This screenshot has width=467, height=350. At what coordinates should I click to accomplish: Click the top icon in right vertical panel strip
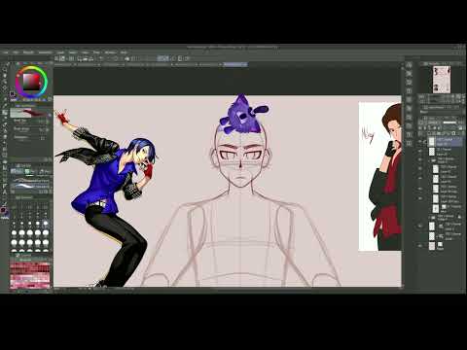pos(410,65)
